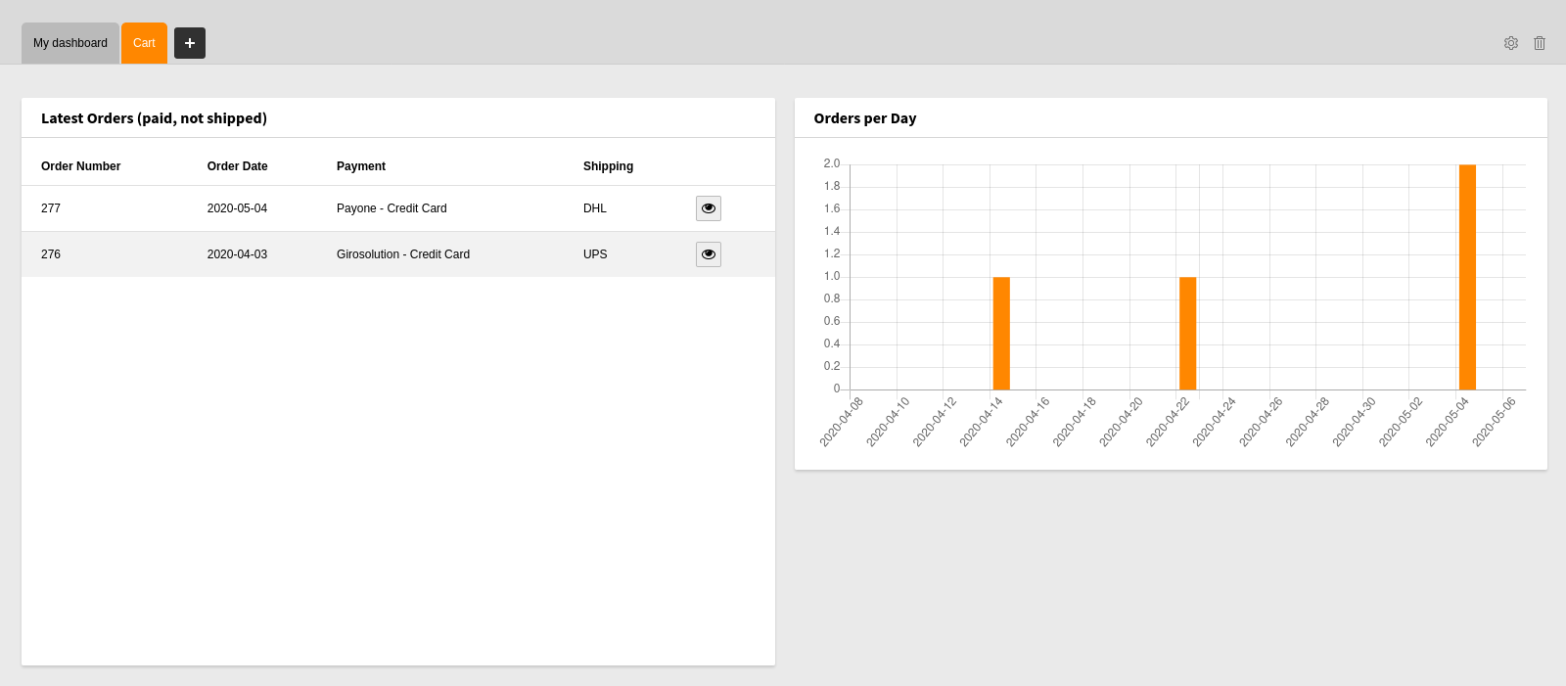Screen dimensions: 1566x686
Task: Click the Payment column header
Action: click(361, 166)
